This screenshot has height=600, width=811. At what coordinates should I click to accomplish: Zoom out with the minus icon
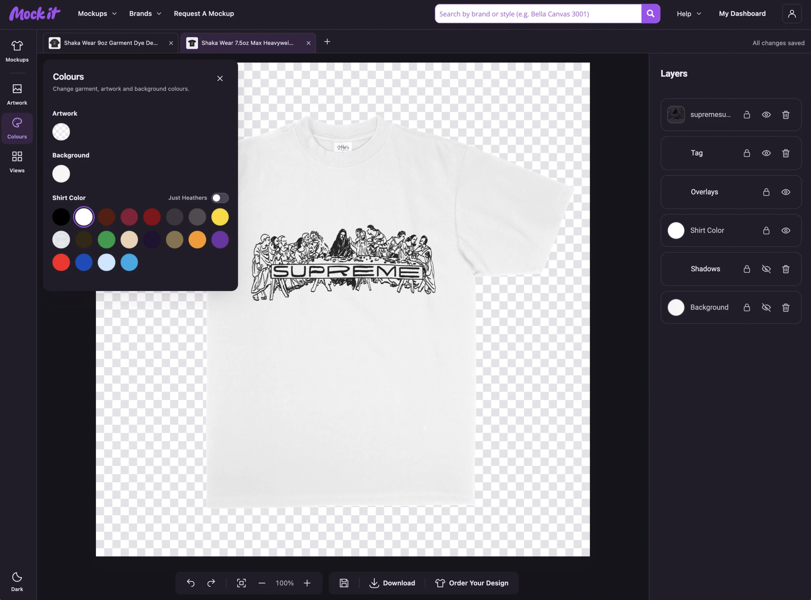pos(262,583)
